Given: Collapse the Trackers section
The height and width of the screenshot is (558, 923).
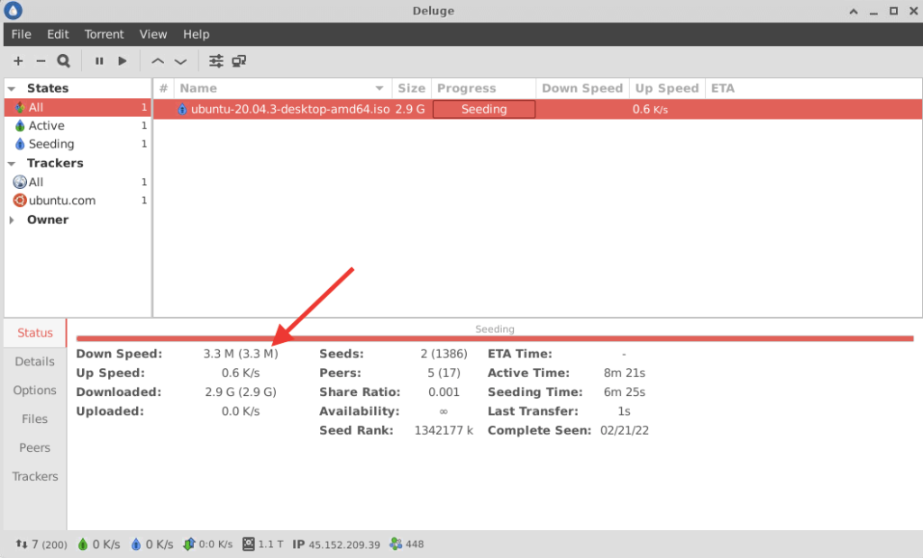Looking at the screenshot, I should coord(11,164).
